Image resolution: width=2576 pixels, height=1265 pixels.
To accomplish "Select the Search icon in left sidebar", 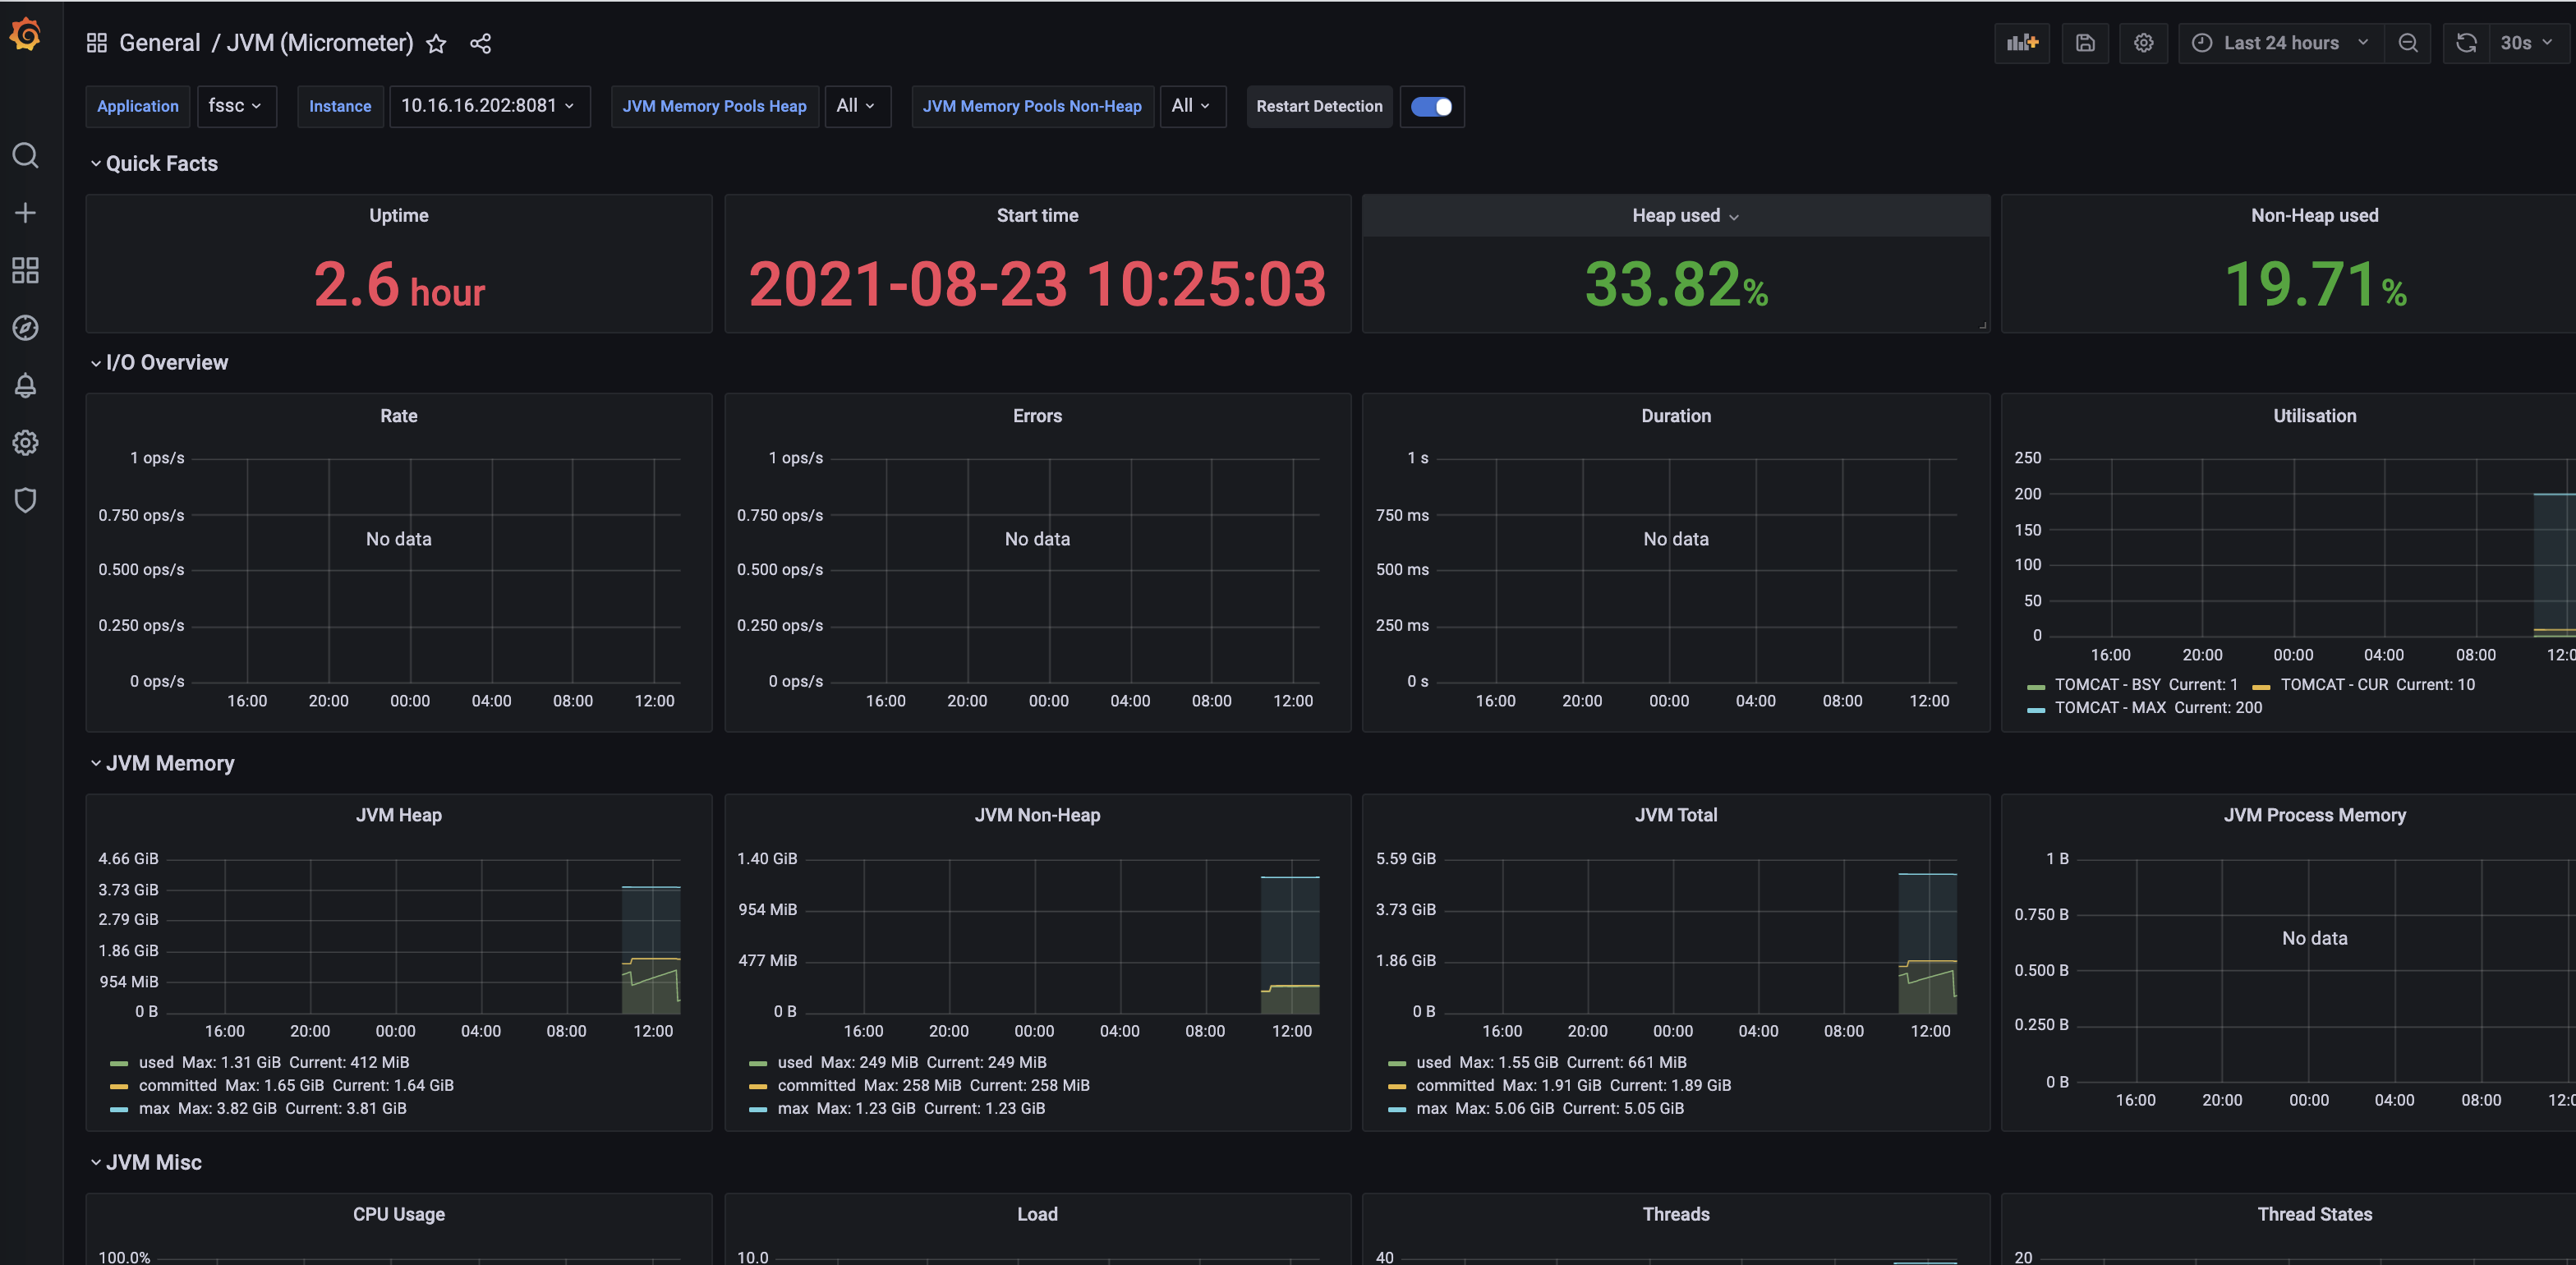I will [26, 155].
